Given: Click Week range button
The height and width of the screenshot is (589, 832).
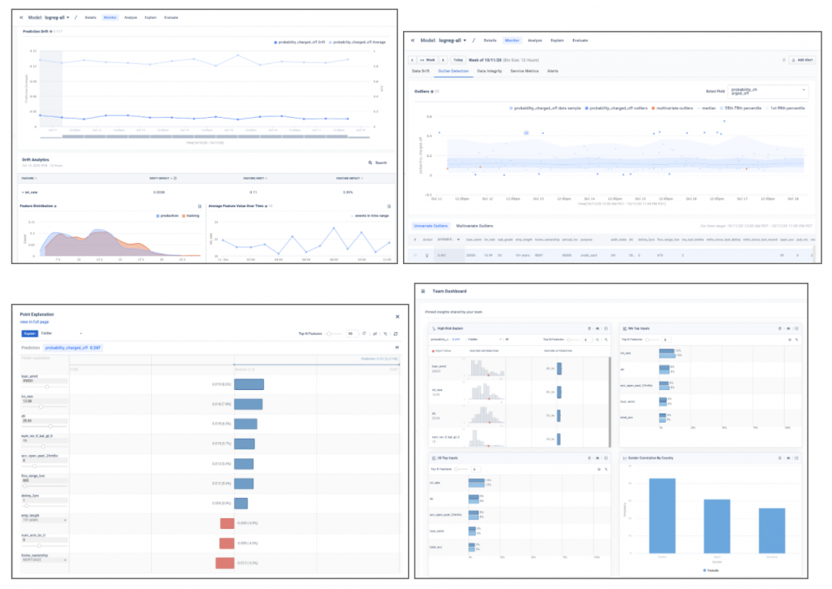Looking at the screenshot, I should pyautogui.click(x=427, y=60).
